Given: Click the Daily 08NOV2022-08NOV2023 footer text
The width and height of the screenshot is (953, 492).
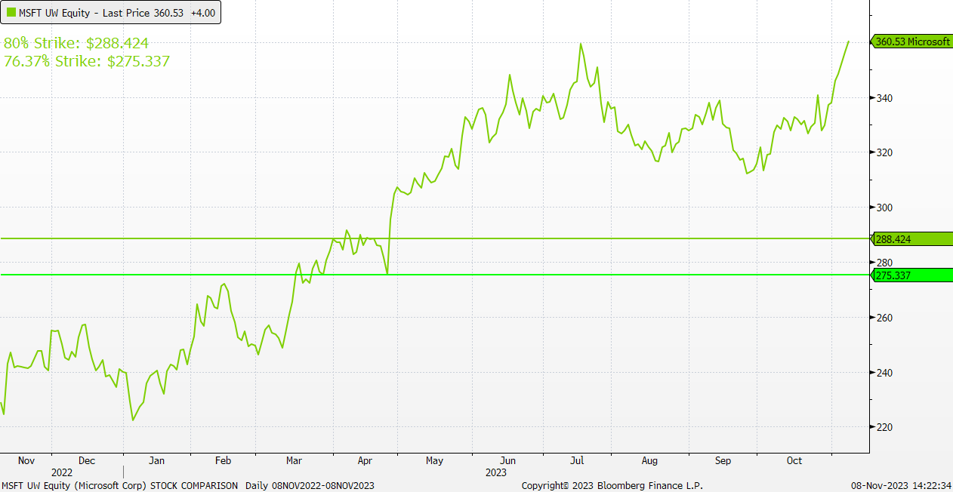Looking at the screenshot, I should [310, 485].
